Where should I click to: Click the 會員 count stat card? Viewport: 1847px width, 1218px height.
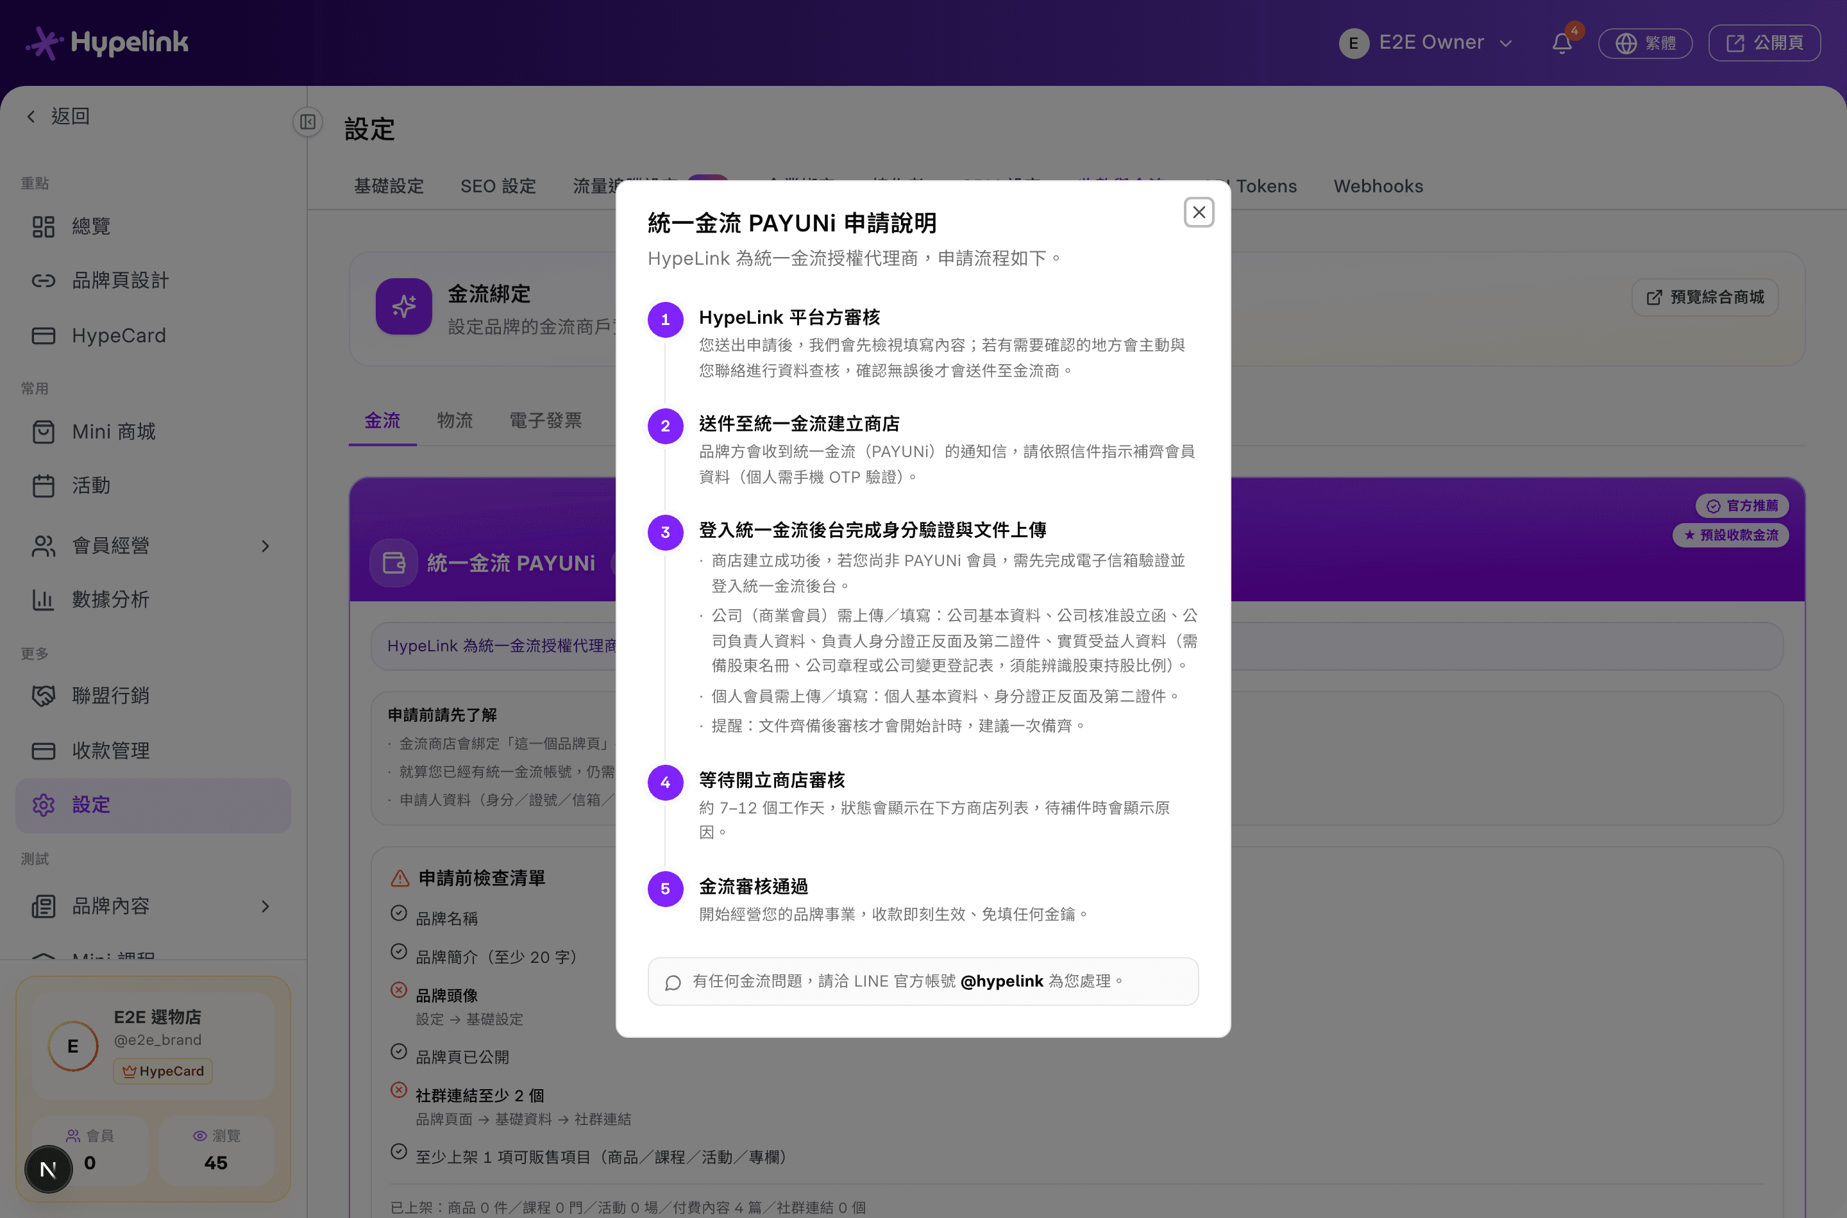point(90,1149)
